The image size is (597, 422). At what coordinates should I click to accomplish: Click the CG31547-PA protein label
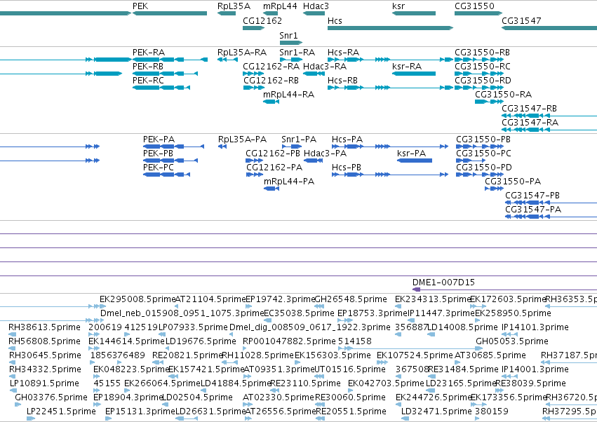tap(533, 210)
